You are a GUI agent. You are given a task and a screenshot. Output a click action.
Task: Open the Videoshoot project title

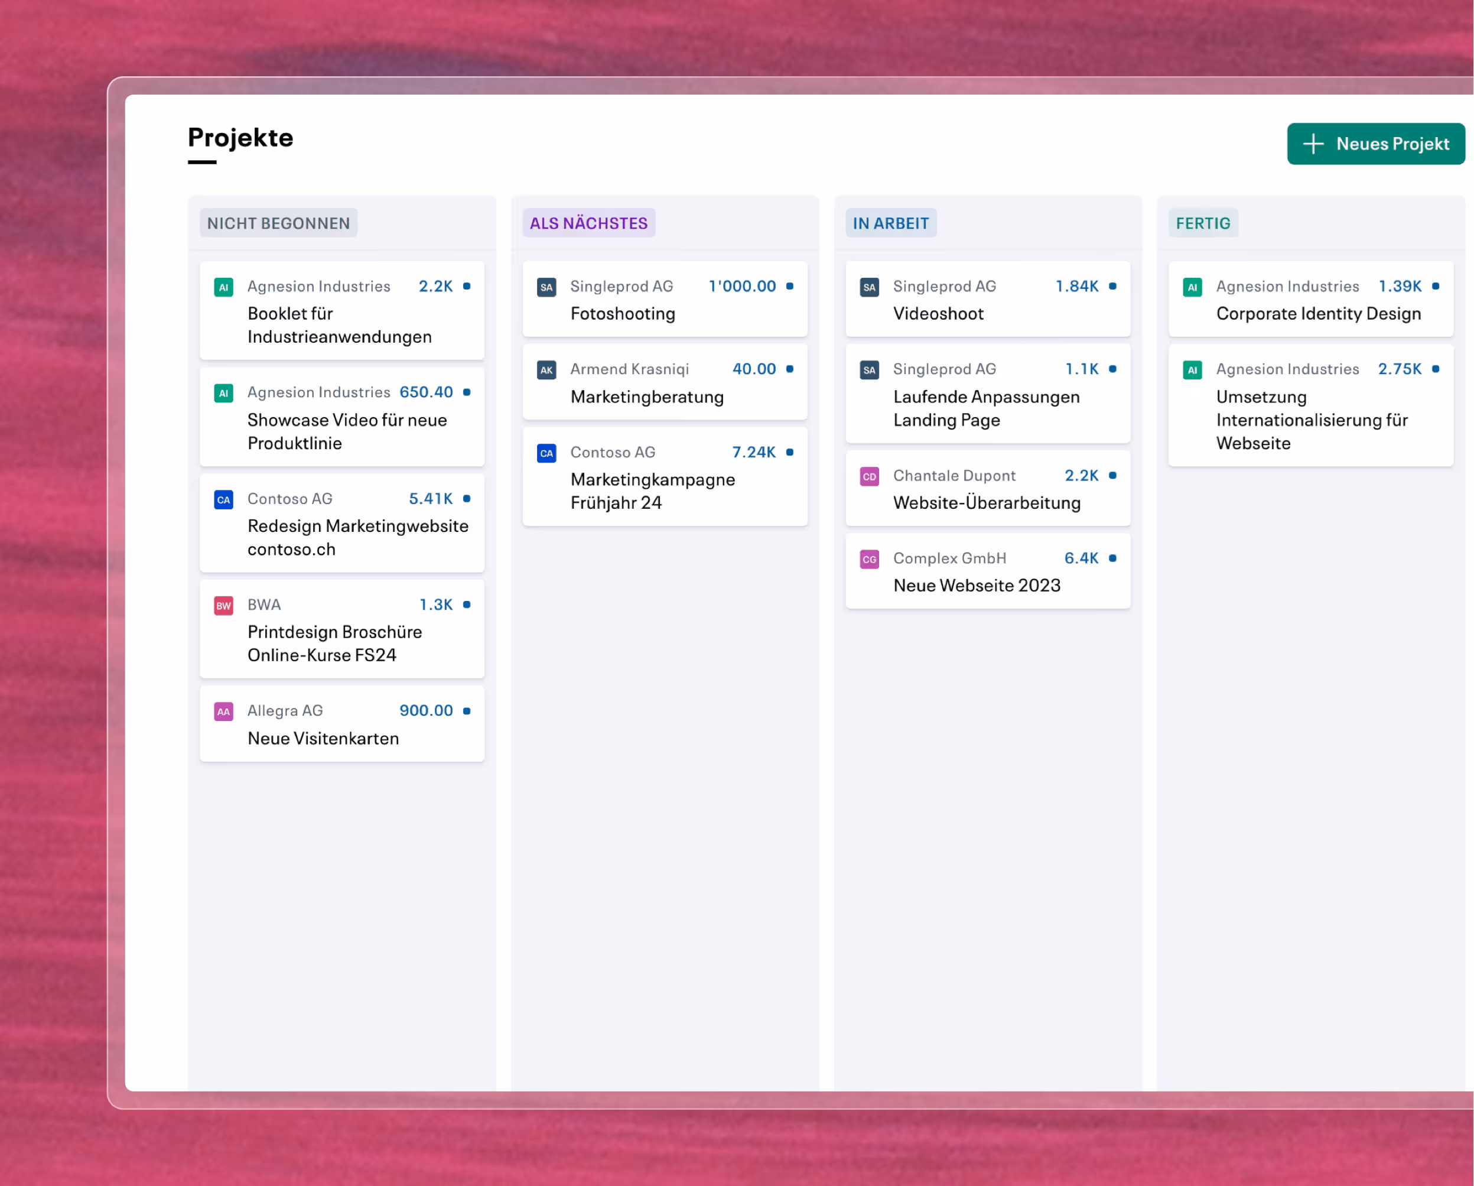(939, 314)
